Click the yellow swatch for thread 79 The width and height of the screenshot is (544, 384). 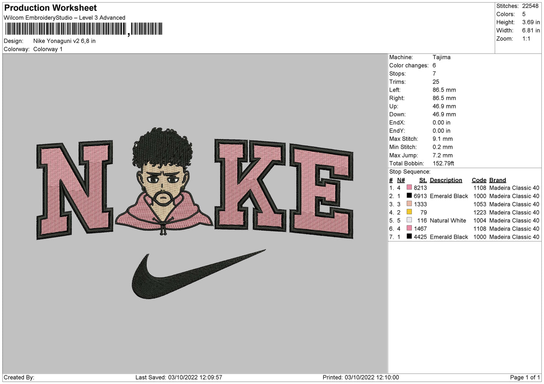[409, 212]
